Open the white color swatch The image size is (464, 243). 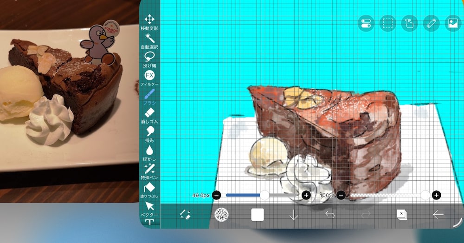tap(258, 215)
